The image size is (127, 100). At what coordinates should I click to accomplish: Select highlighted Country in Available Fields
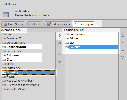point(28,72)
